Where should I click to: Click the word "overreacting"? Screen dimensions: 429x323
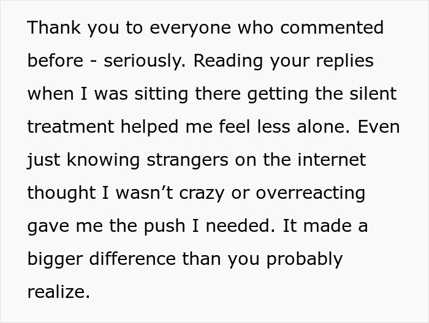pyautogui.click(x=311, y=193)
